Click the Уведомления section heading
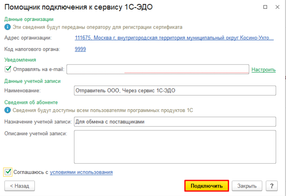 tap(20, 60)
